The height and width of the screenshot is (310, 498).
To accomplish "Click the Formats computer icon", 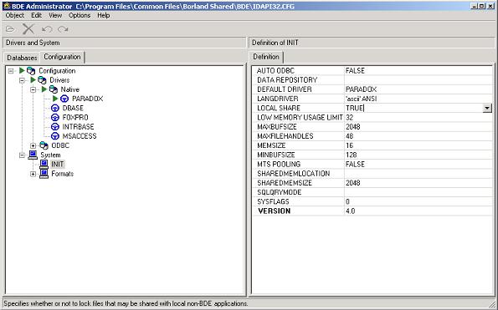I will (44, 174).
